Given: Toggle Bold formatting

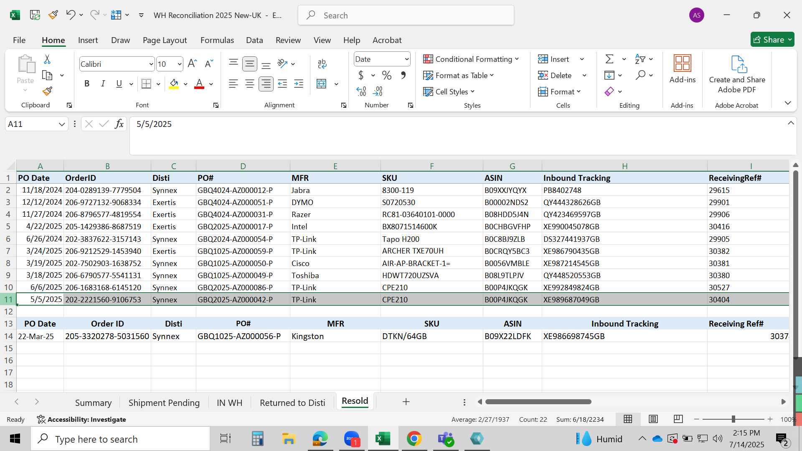Looking at the screenshot, I should 87,84.
